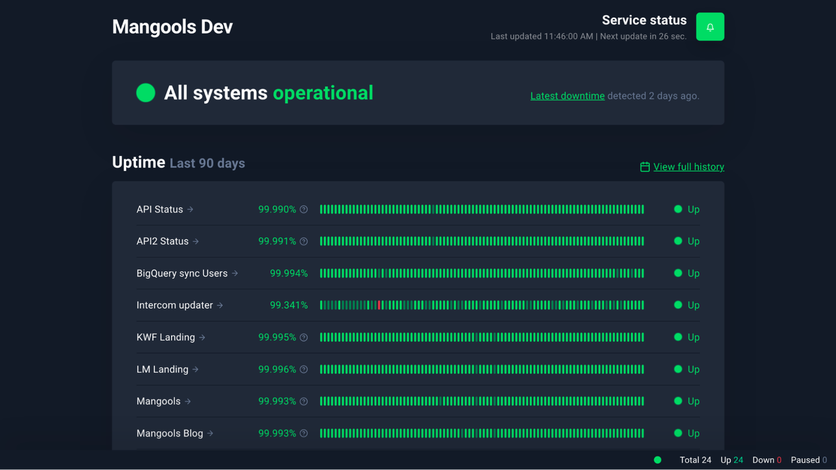The height and width of the screenshot is (470, 836).
Task: Click the help icon next to API Status uptime
Action: (304, 209)
